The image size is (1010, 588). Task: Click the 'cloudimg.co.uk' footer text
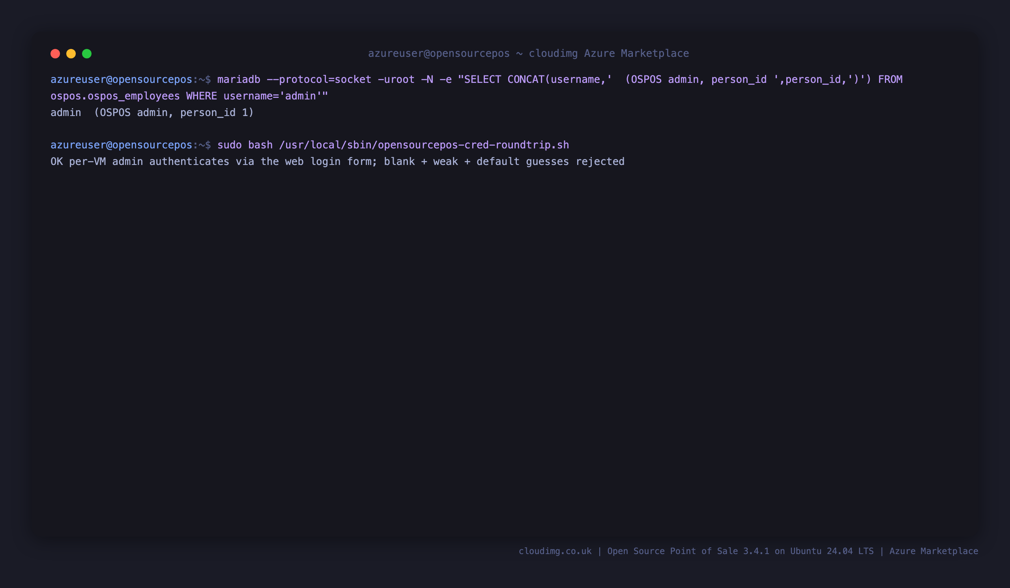[555, 551]
